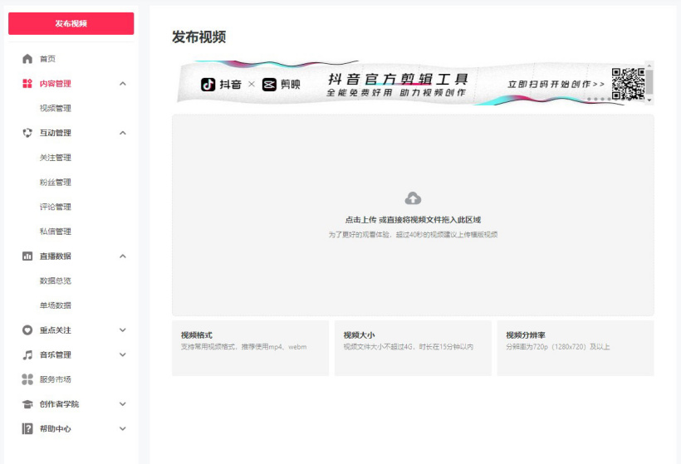Click the 视频分辨率 info card
The height and width of the screenshot is (464, 681).
[576, 348]
